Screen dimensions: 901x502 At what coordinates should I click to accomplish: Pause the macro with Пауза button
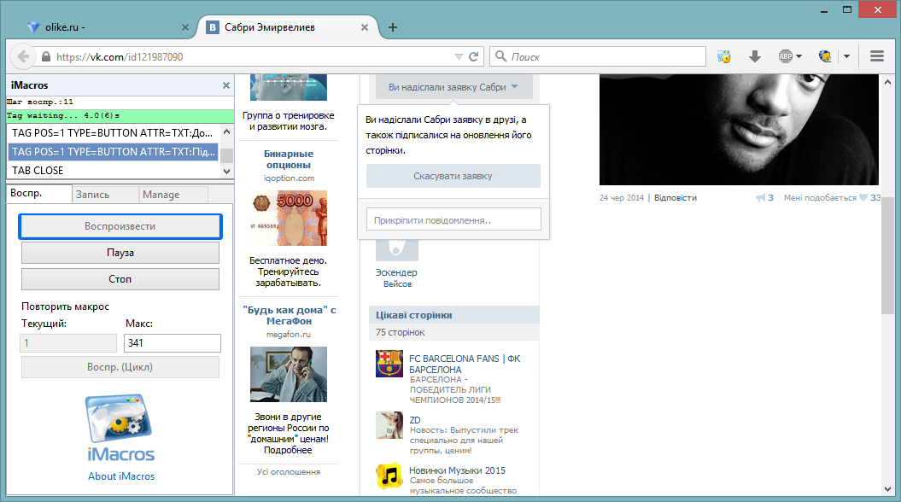pyautogui.click(x=120, y=253)
